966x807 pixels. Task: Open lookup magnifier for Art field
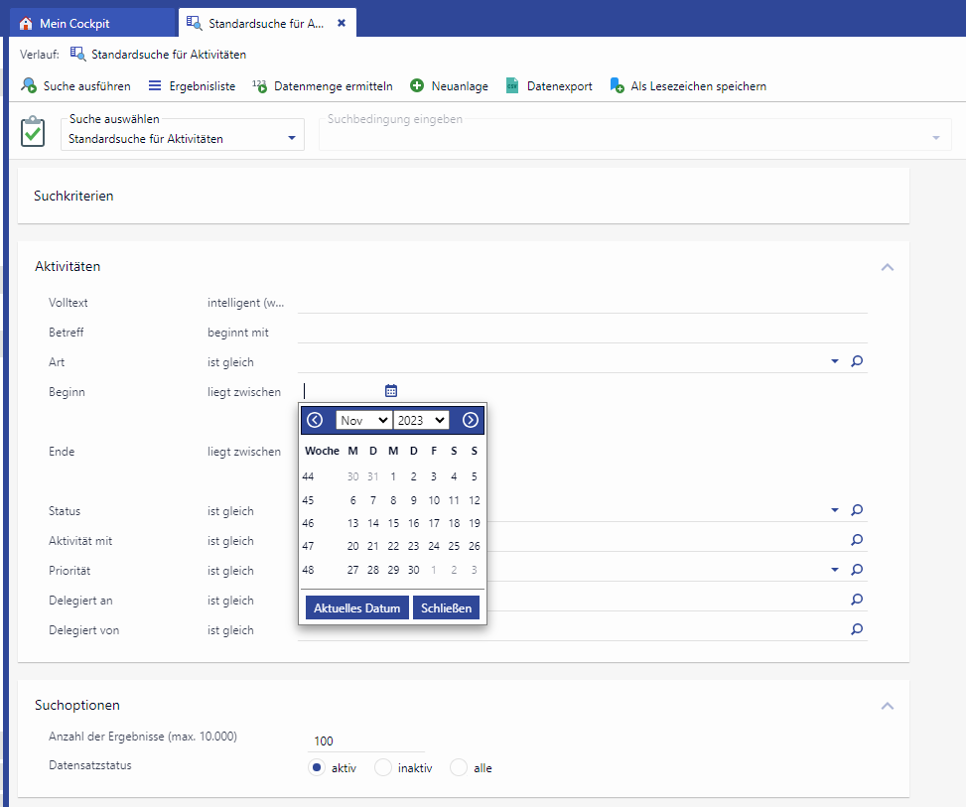tap(857, 362)
